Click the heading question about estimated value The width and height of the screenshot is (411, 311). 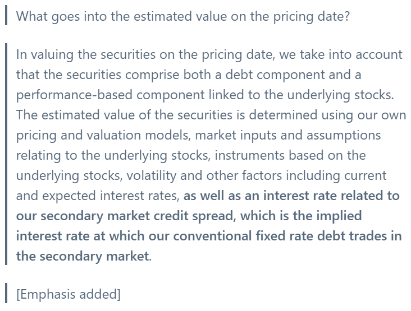183,16
